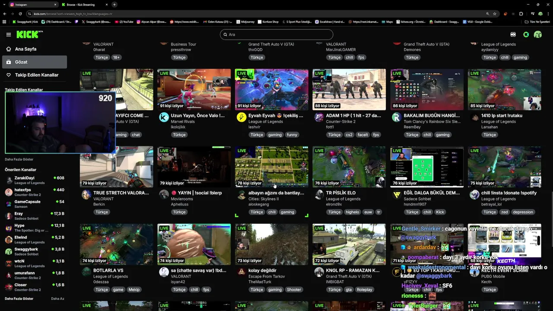This screenshot has height=311, width=553.
Task: Close the Instagram tab
Action: coord(55,5)
